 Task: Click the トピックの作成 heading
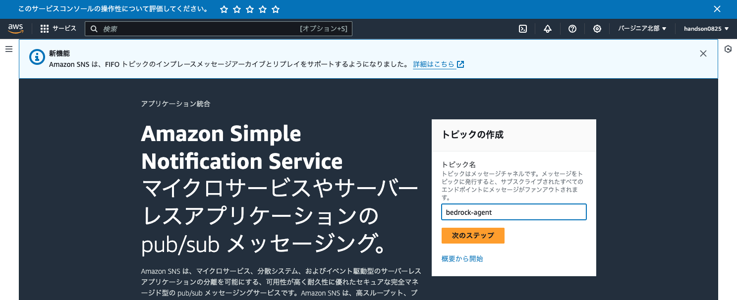[472, 135]
